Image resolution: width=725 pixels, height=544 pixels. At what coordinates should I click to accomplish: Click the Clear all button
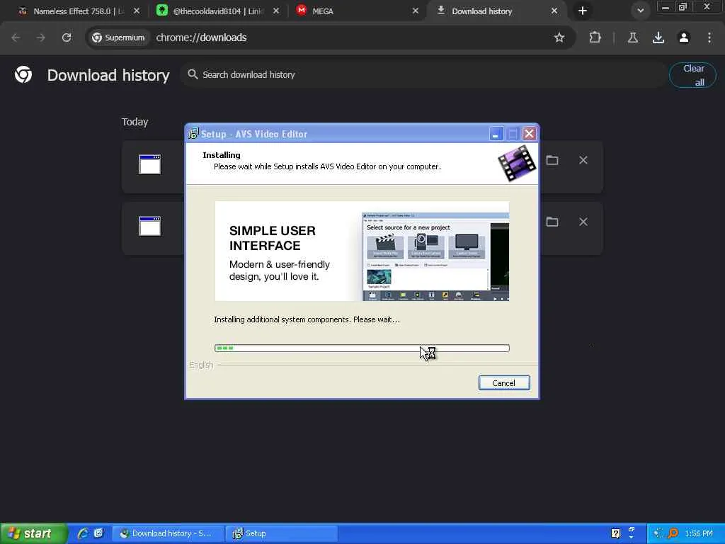pyautogui.click(x=692, y=75)
